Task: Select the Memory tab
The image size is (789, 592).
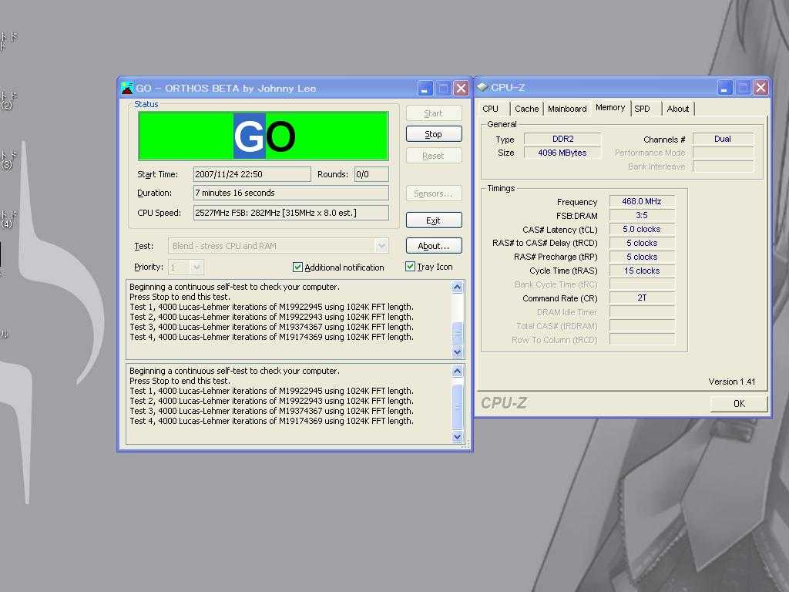Action: [x=610, y=108]
